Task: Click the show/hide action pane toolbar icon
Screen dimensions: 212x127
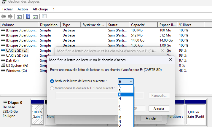Action: (35, 17)
